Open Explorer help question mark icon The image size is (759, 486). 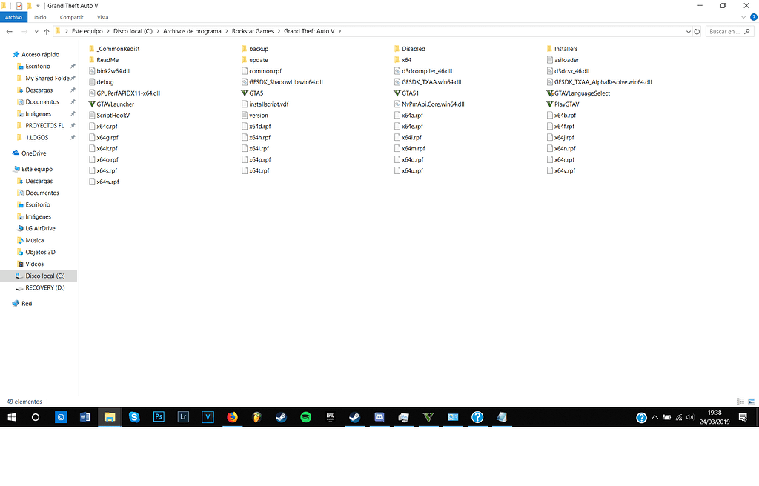click(753, 18)
